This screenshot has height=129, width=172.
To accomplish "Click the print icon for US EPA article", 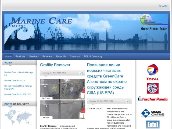I will (x=128, y=101).
